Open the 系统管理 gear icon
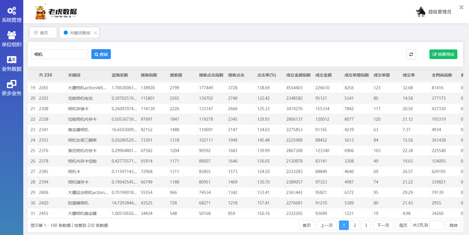 coord(12,11)
